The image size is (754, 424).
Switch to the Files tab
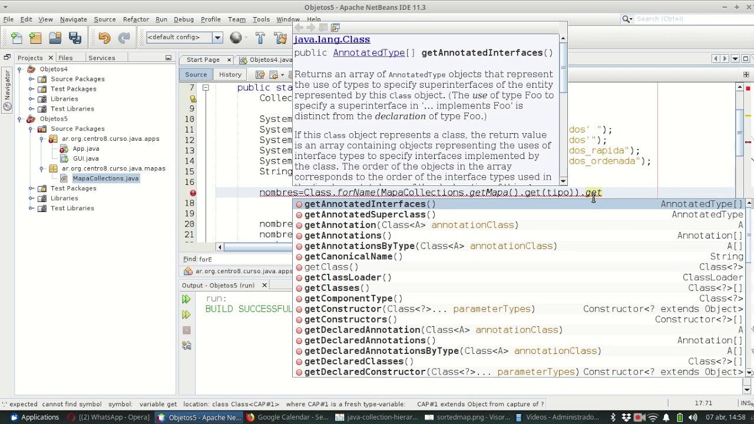tap(65, 58)
